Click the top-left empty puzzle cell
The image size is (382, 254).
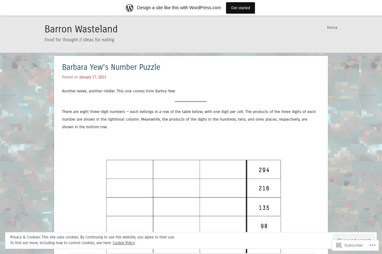point(130,170)
